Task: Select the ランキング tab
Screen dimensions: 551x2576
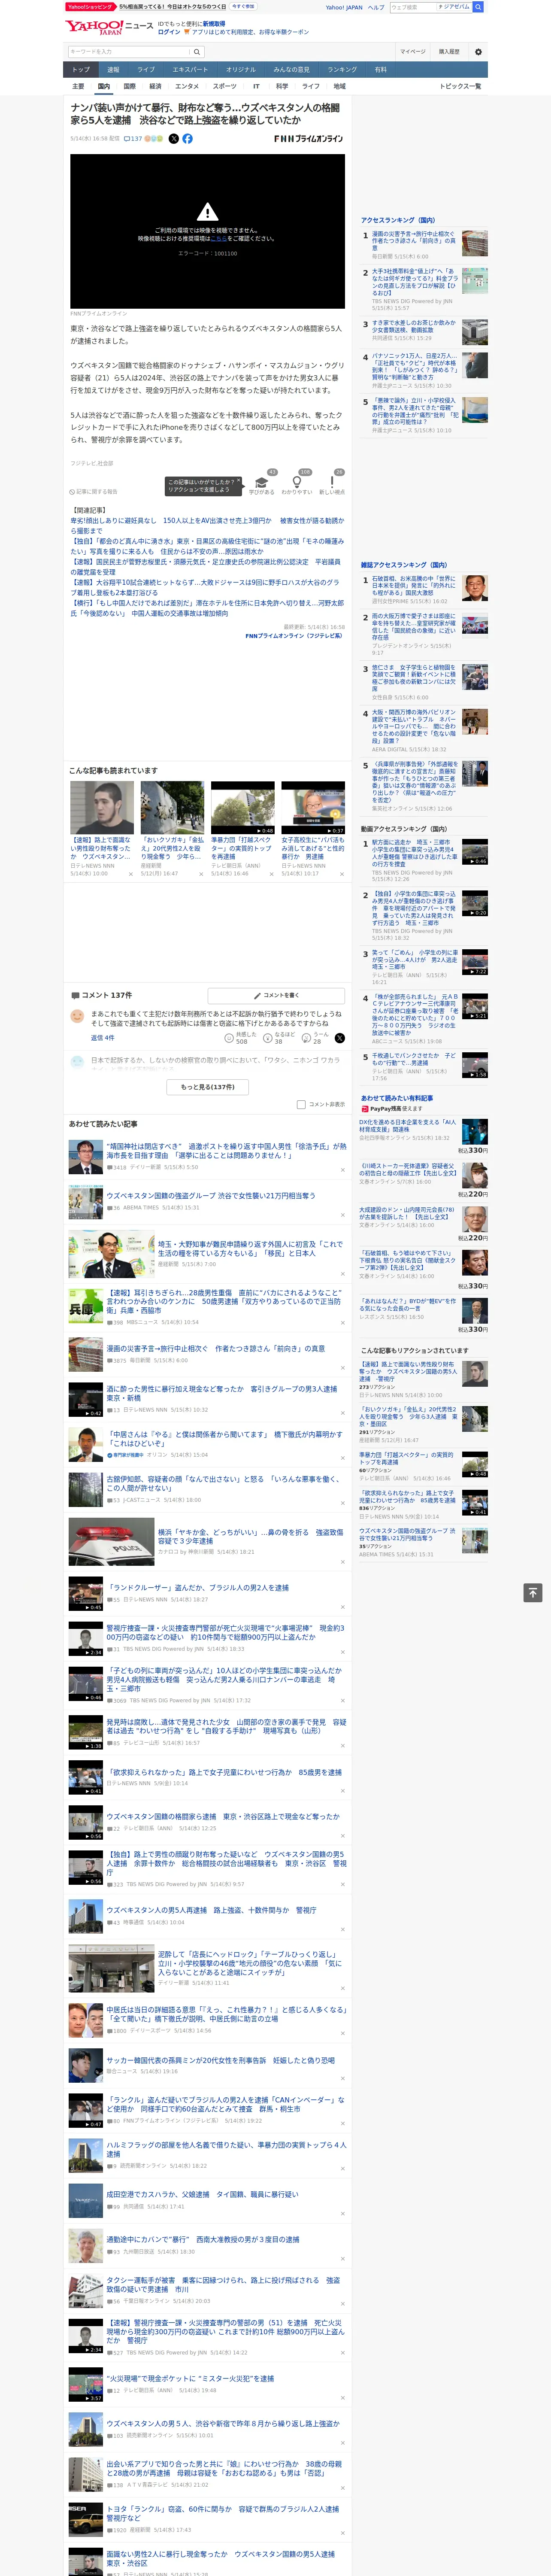Action: pos(342,70)
